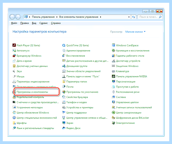
Task: Click the search magnifier icon
Action: tap(160, 17)
